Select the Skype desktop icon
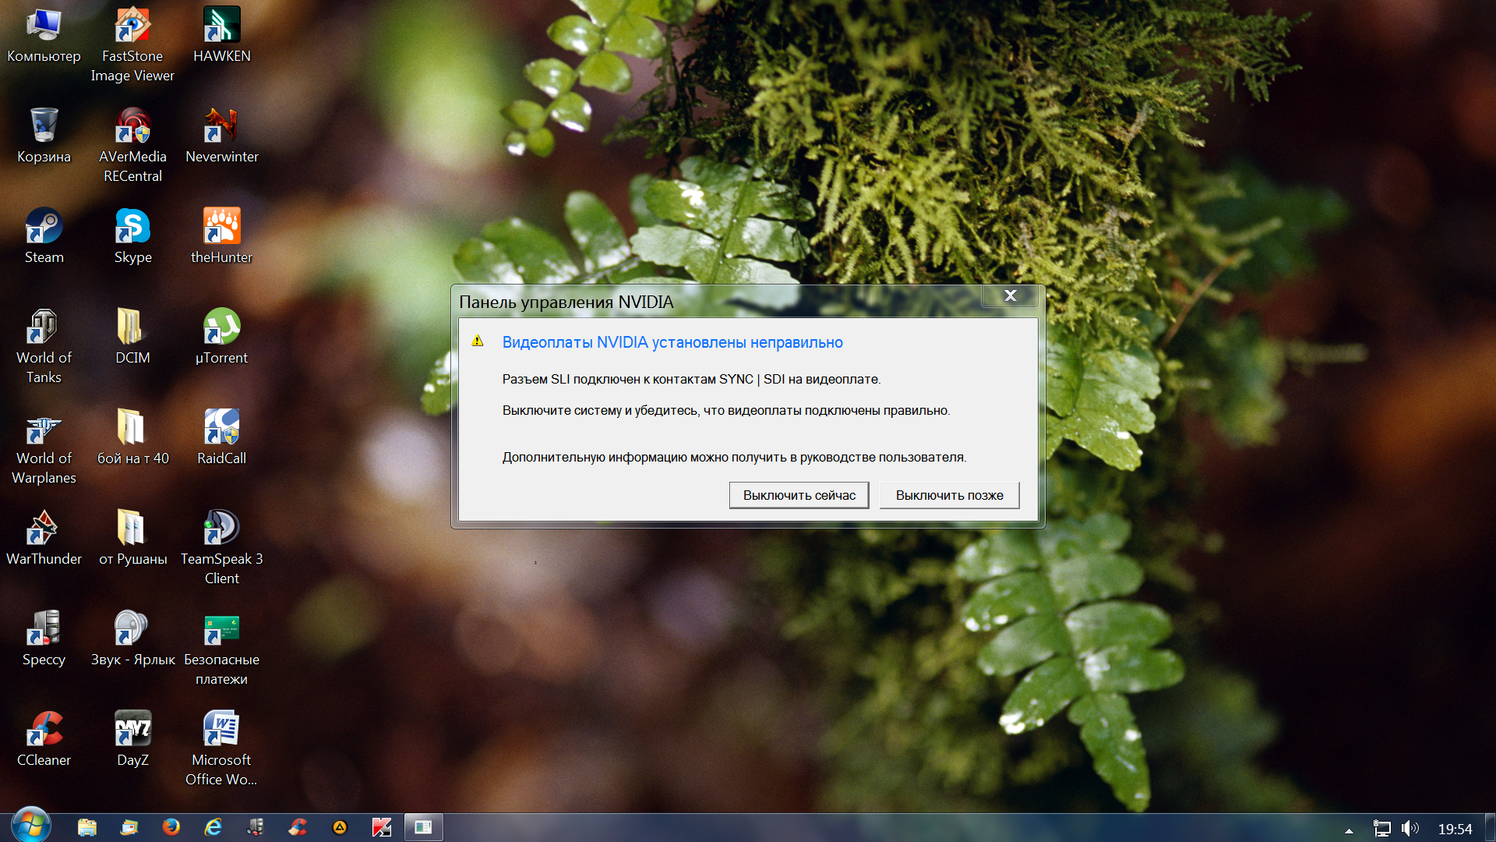This screenshot has height=842, width=1496. point(132,227)
